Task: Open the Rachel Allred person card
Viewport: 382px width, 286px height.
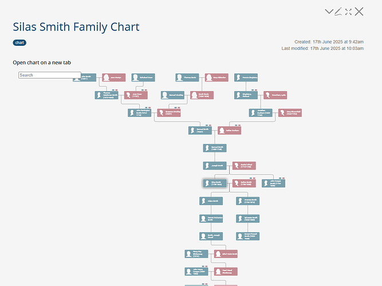Action: pos(244,166)
